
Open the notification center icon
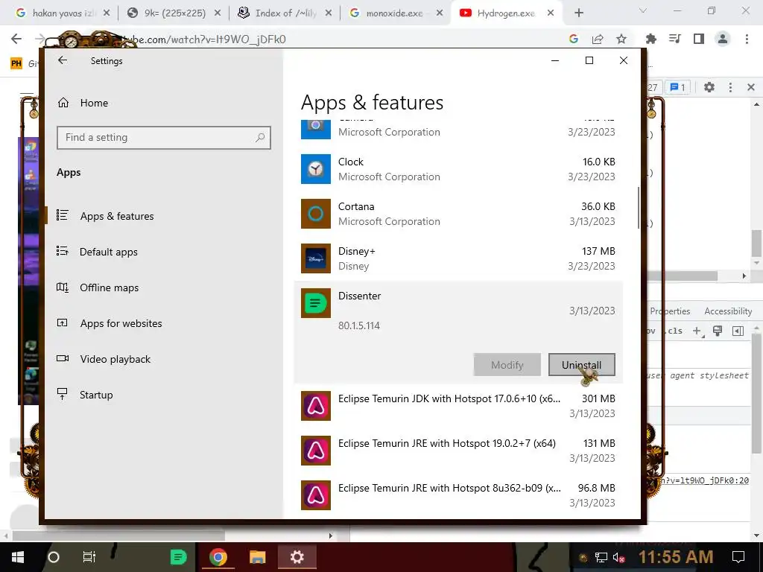click(x=738, y=557)
